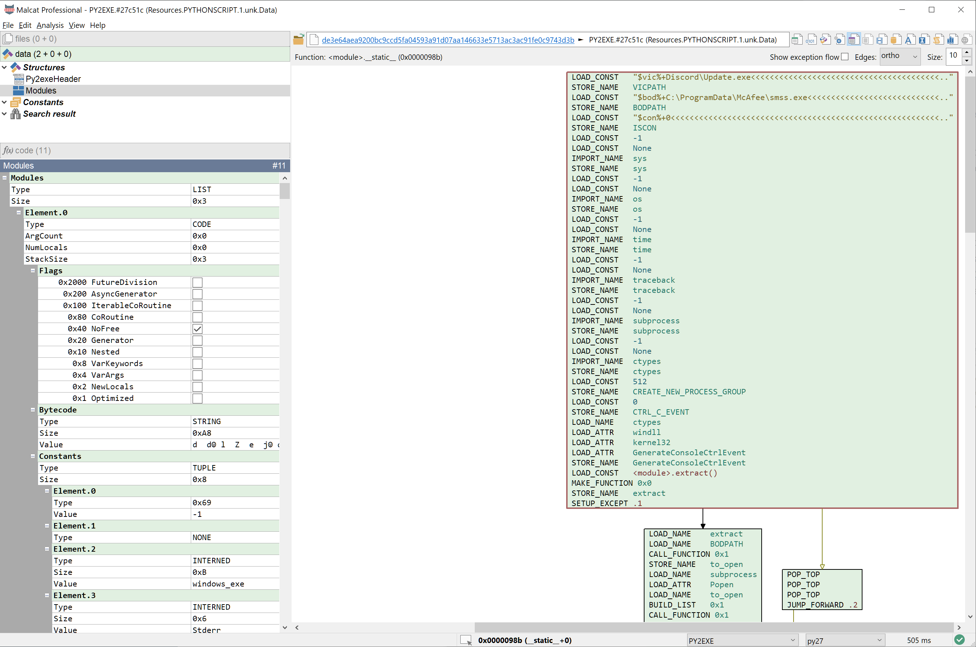Uncheck the NoFree flag checkbox

pos(197,329)
